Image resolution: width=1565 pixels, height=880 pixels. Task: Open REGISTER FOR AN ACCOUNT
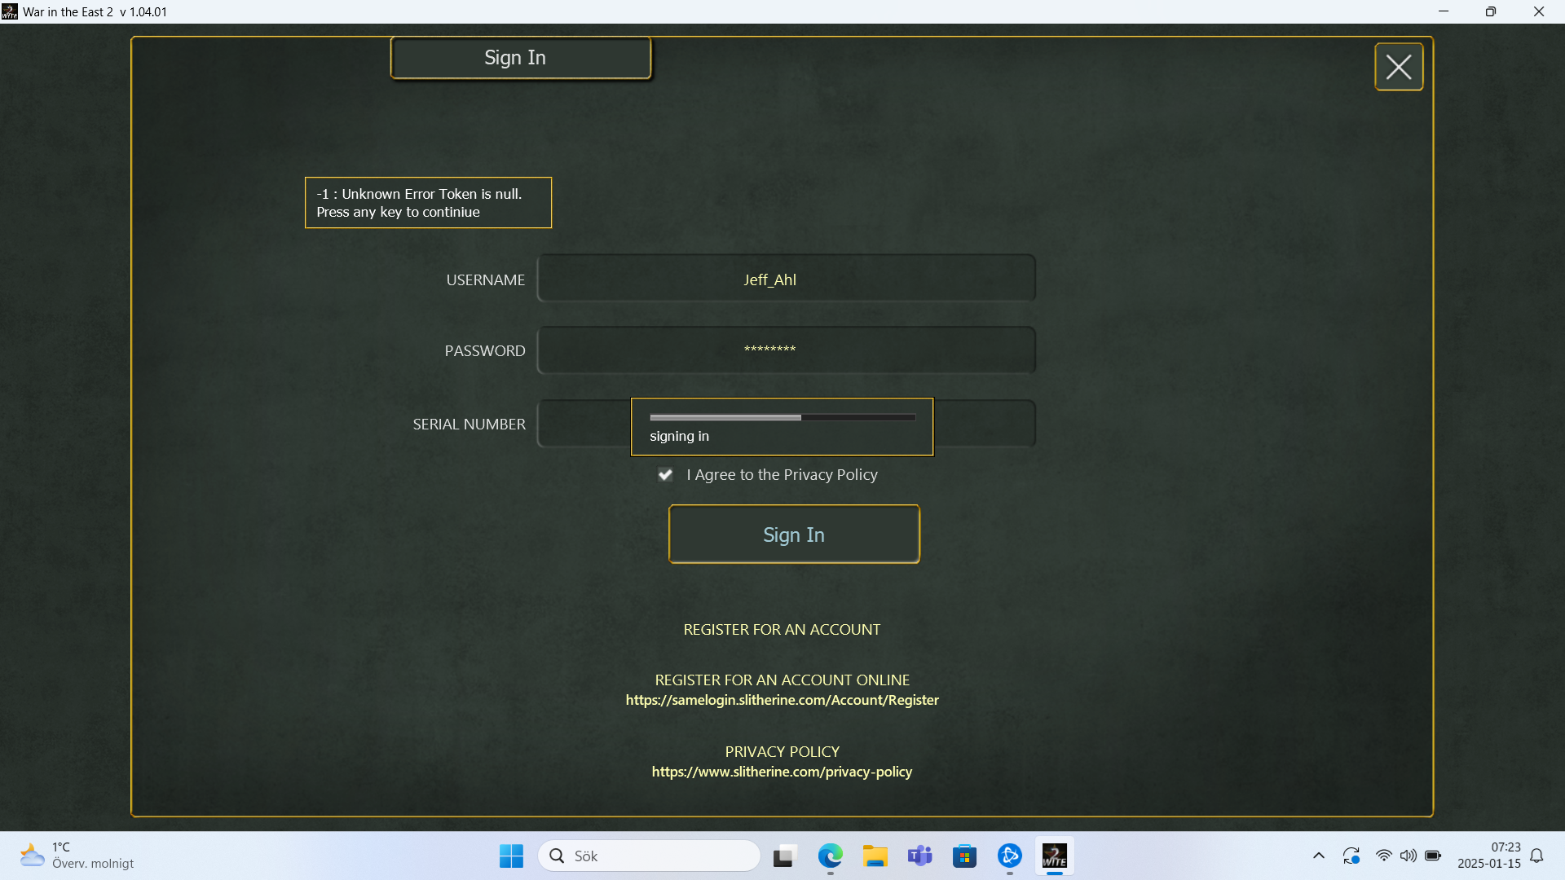pos(782,630)
